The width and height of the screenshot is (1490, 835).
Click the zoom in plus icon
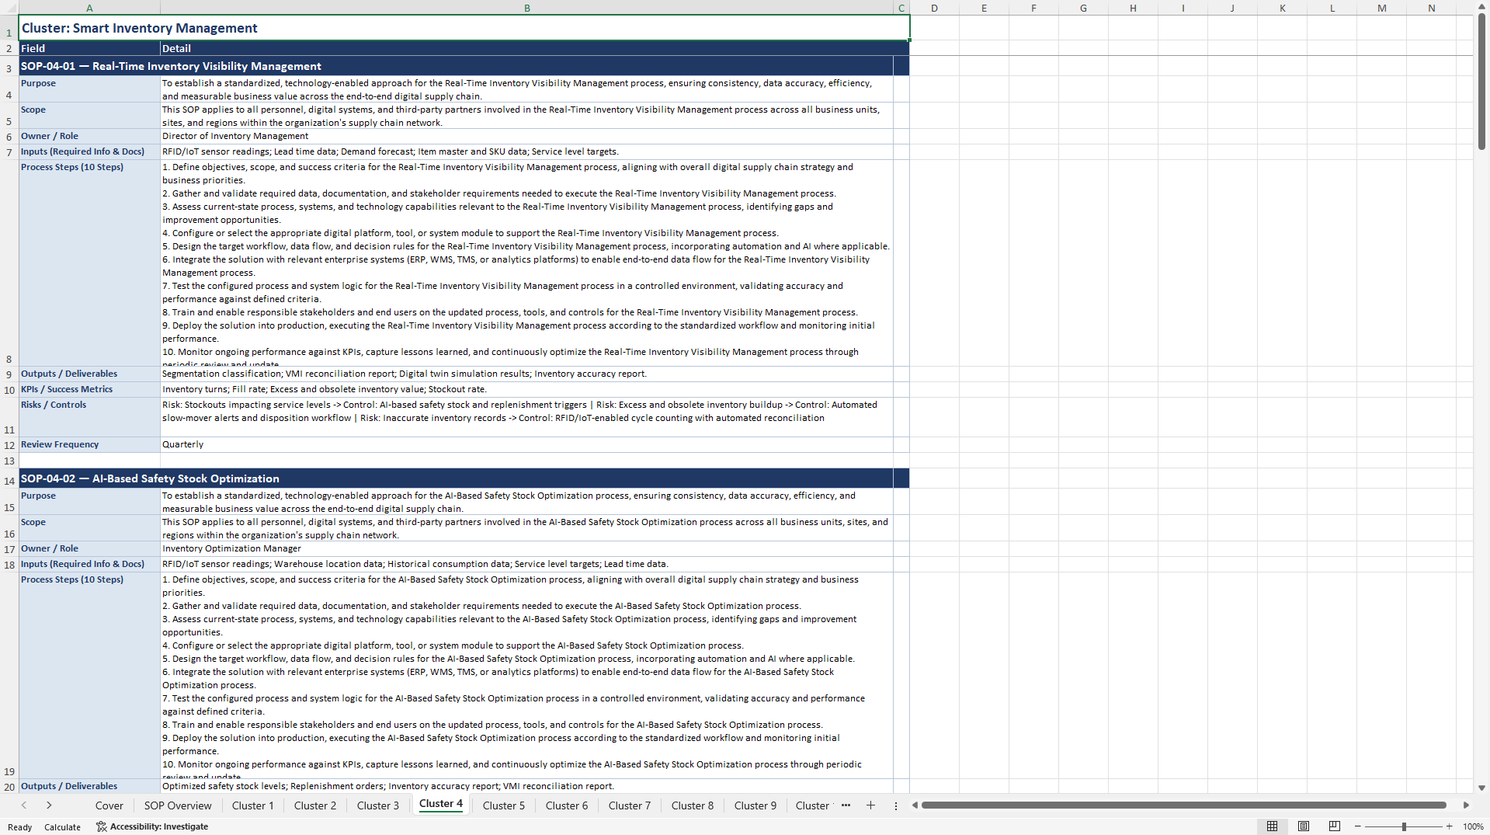pos(1450,826)
